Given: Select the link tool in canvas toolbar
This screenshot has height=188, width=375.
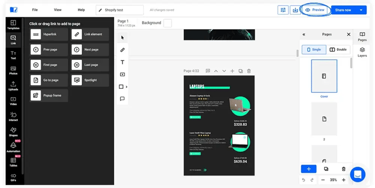Looking at the screenshot, I should [x=122, y=50].
